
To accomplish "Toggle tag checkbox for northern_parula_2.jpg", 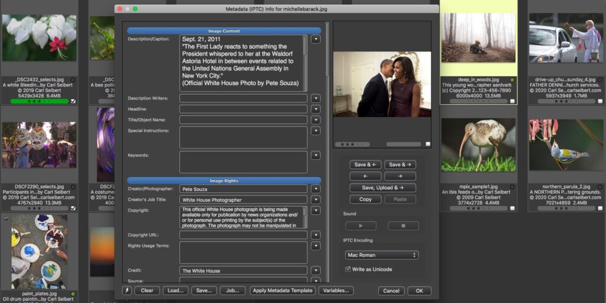I will point(600,208).
